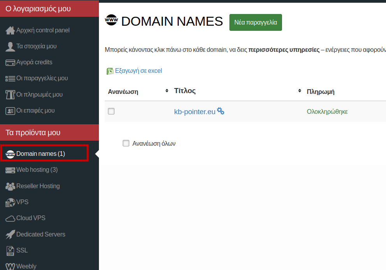Go to Οι παραγγελίες μου

tap(42, 78)
